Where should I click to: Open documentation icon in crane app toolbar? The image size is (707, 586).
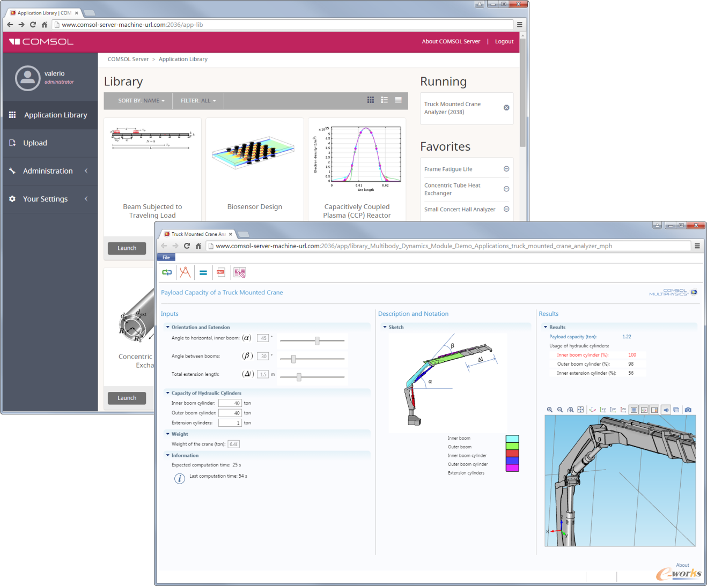coord(239,272)
